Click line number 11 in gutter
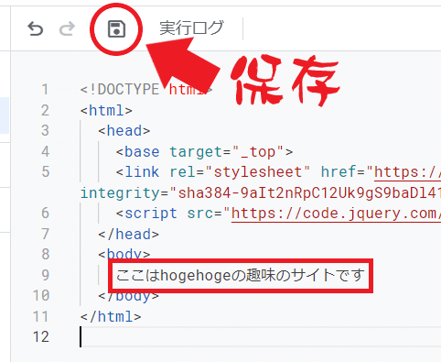The image size is (441, 362). point(41,316)
